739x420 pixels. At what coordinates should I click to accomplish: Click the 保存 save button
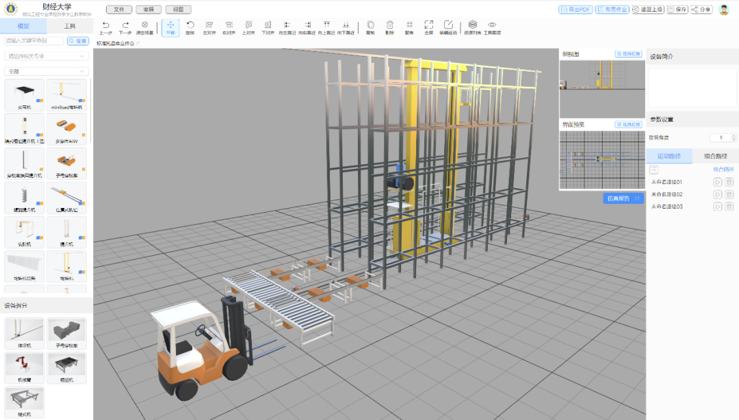[x=677, y=10]
